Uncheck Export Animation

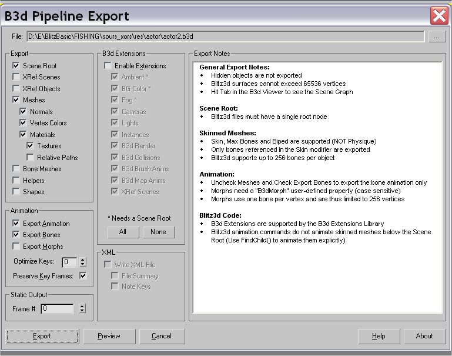[x=16, y=224]
